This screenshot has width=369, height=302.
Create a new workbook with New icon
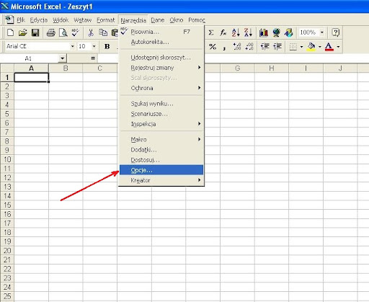10,32
